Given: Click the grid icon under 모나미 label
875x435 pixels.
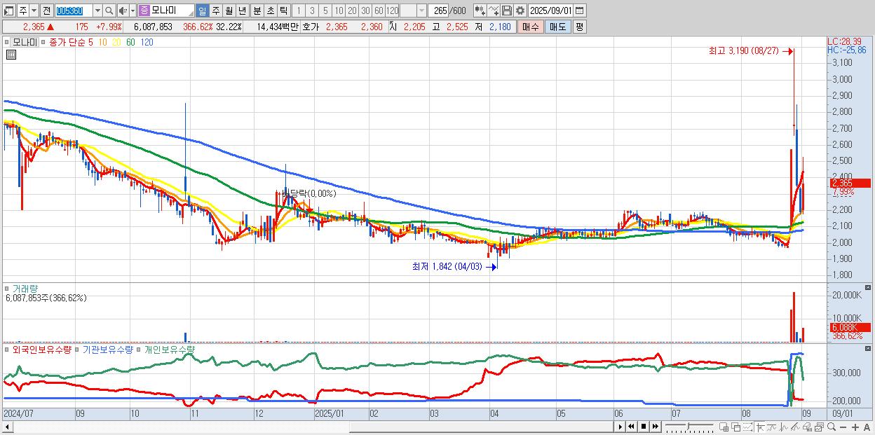Looking at the screenshot, I should click(x=10, y=54).
